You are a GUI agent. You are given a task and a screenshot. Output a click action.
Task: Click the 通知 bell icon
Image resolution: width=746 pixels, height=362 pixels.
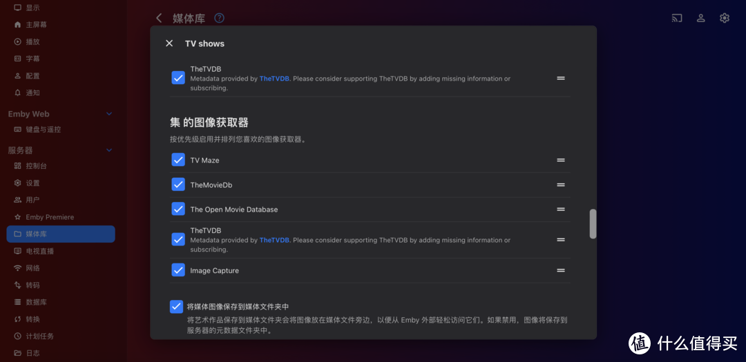(x=17, y=93)
